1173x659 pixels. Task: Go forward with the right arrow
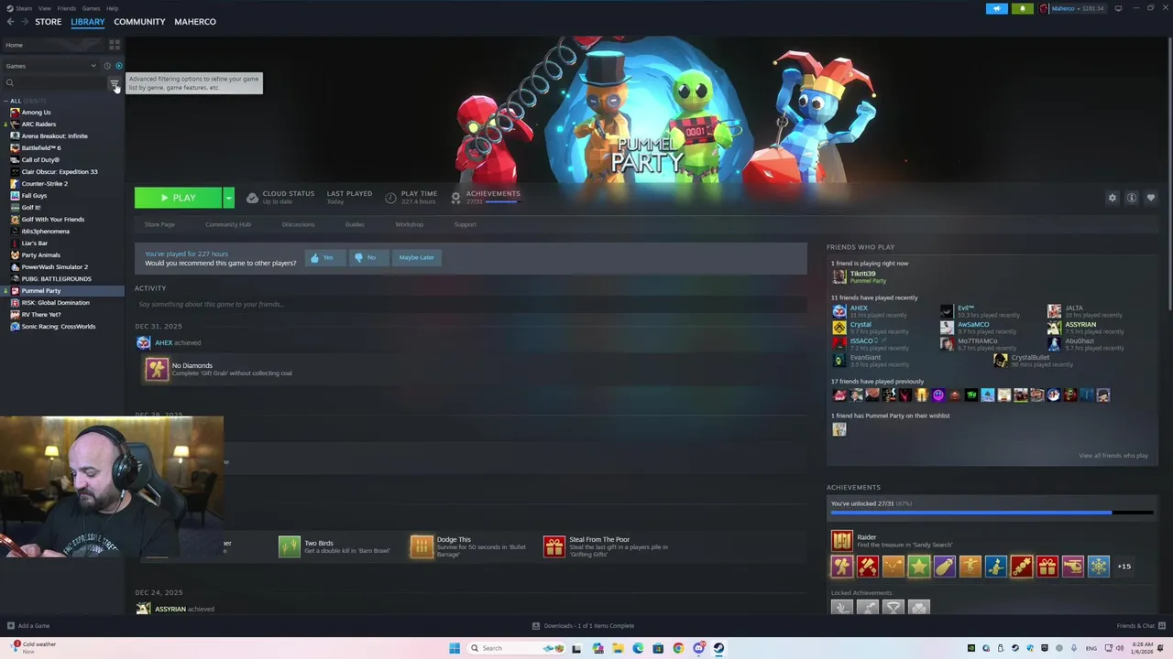click(25, 22)
